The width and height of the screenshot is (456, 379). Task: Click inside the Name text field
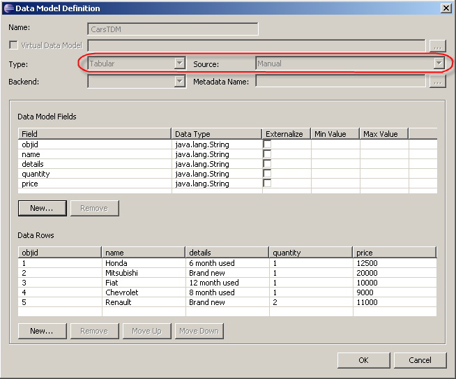point(174,29)
